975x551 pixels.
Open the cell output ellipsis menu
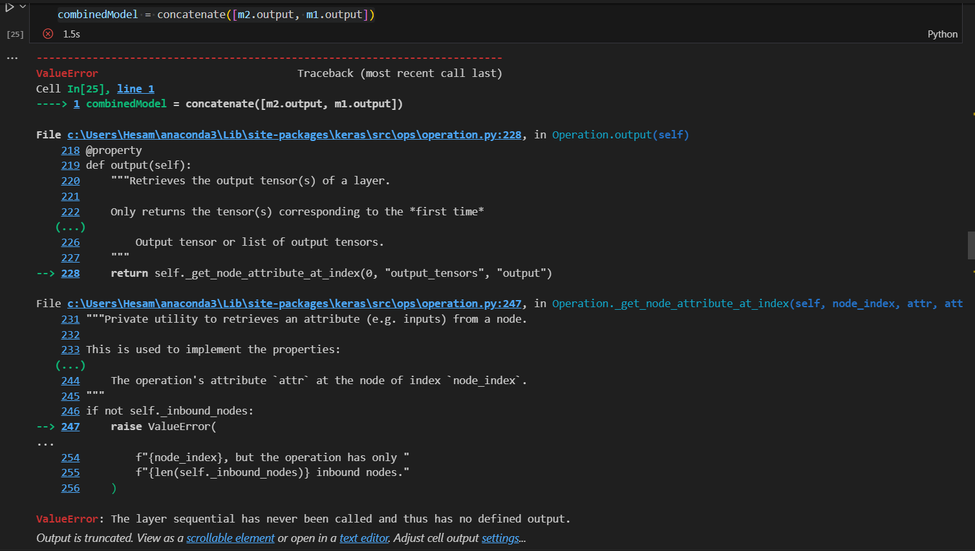(x=12, y=58)
